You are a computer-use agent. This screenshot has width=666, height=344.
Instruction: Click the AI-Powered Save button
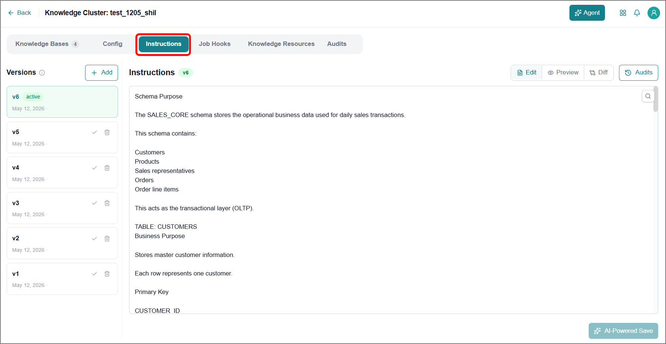[x=623, y=331]
